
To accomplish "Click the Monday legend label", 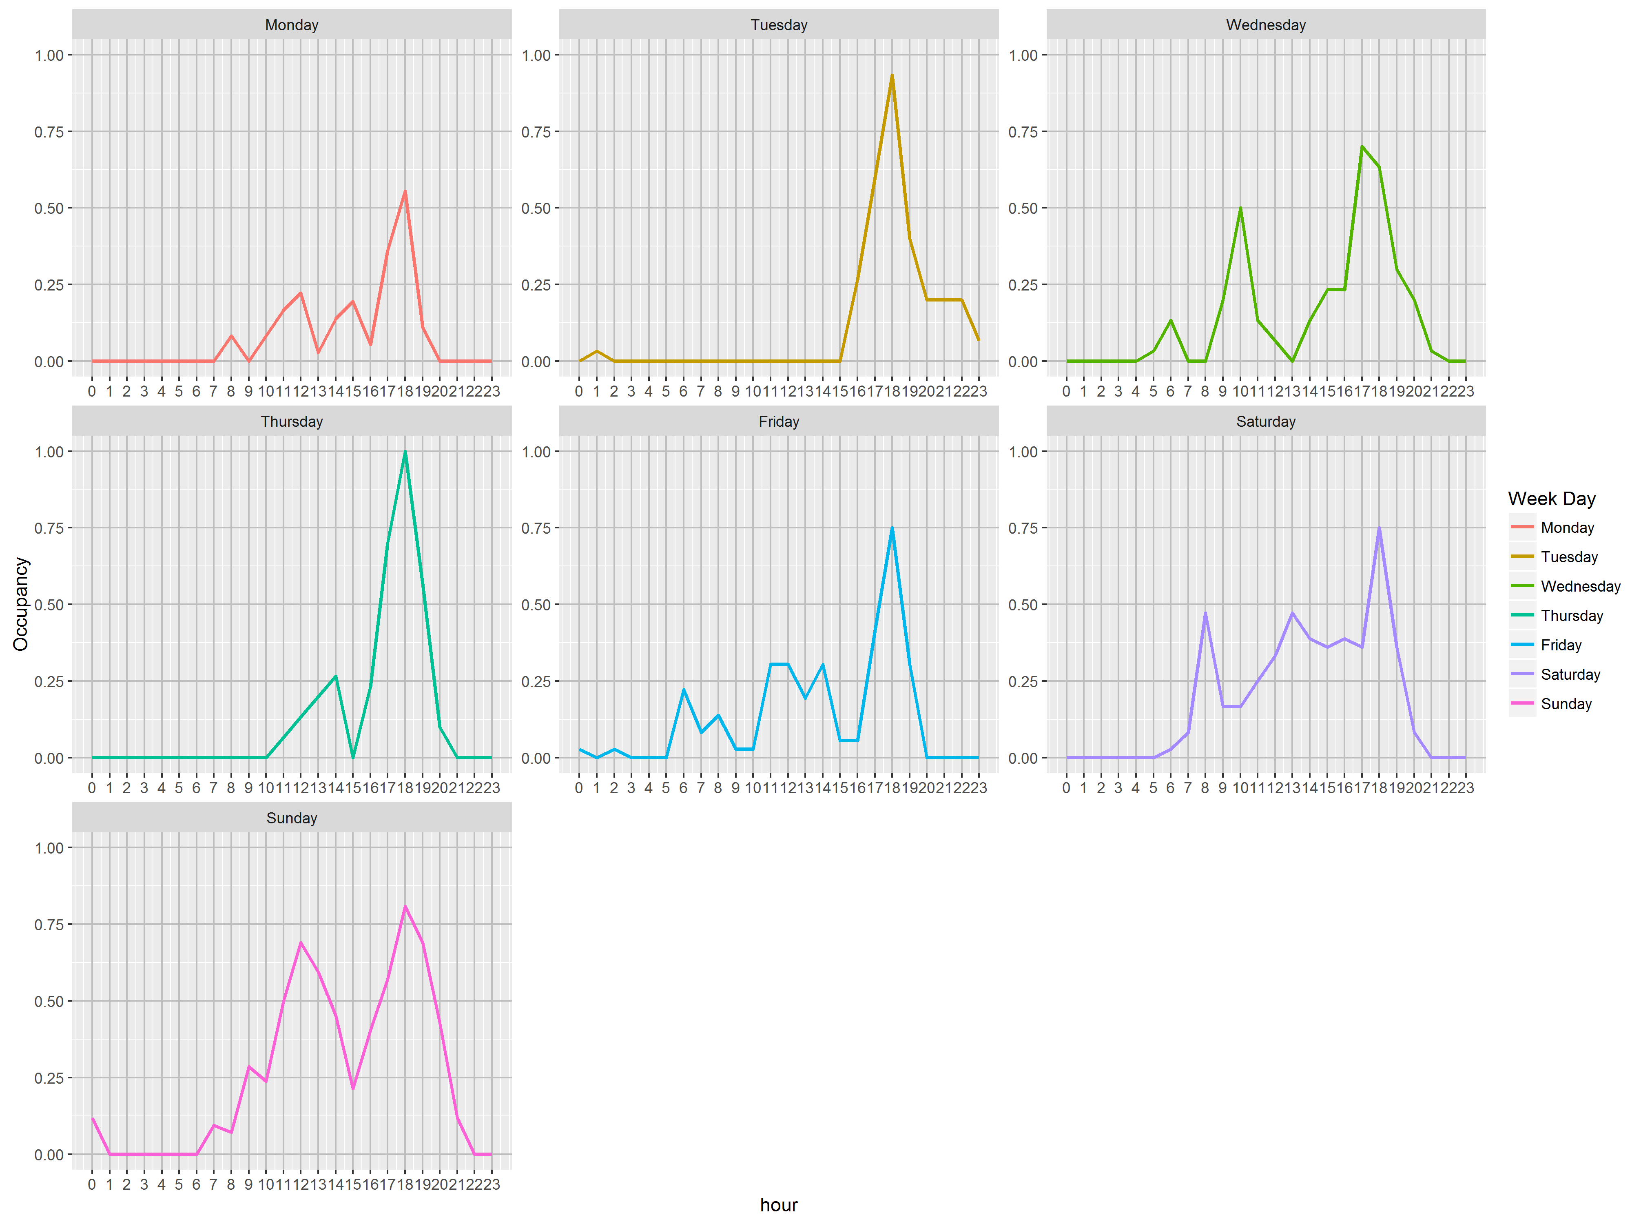I will coord(1567,528).
